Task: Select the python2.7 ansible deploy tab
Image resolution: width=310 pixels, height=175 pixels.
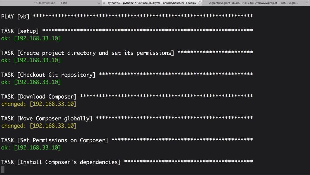Action: coord(152,3)
